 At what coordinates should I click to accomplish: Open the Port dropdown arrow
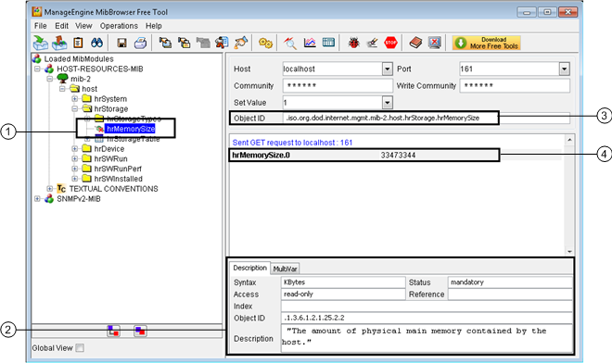564,69
